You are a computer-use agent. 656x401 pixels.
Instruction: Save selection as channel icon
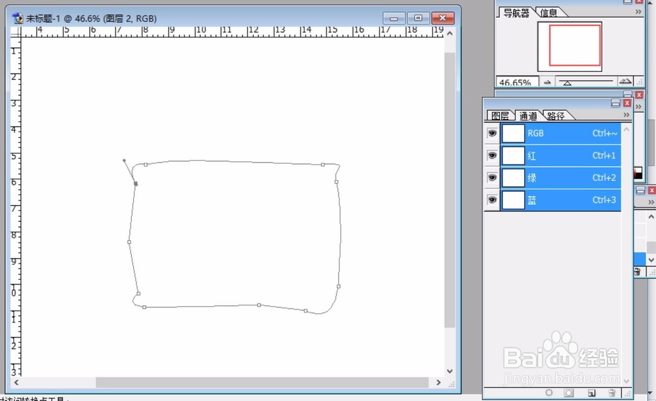coord(569,392)
